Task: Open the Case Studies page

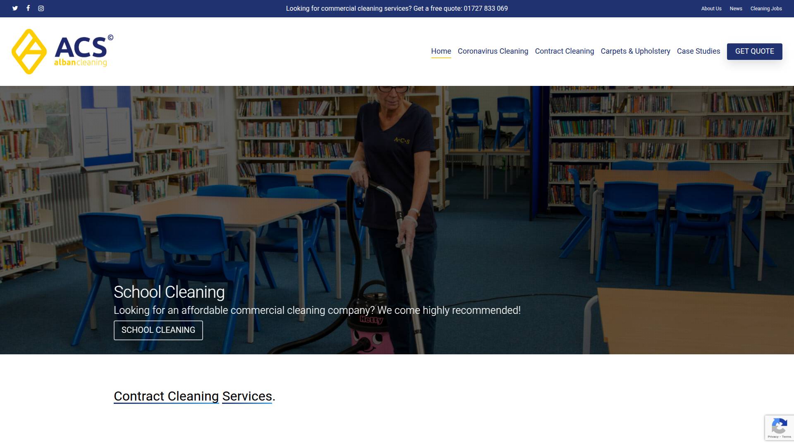Action: click(x=698, y=51)
